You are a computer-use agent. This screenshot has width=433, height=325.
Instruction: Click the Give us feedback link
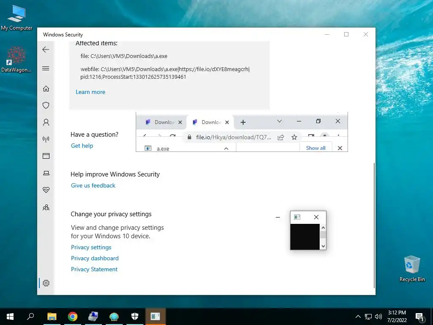pyautogui.click(x=93, y=185)
